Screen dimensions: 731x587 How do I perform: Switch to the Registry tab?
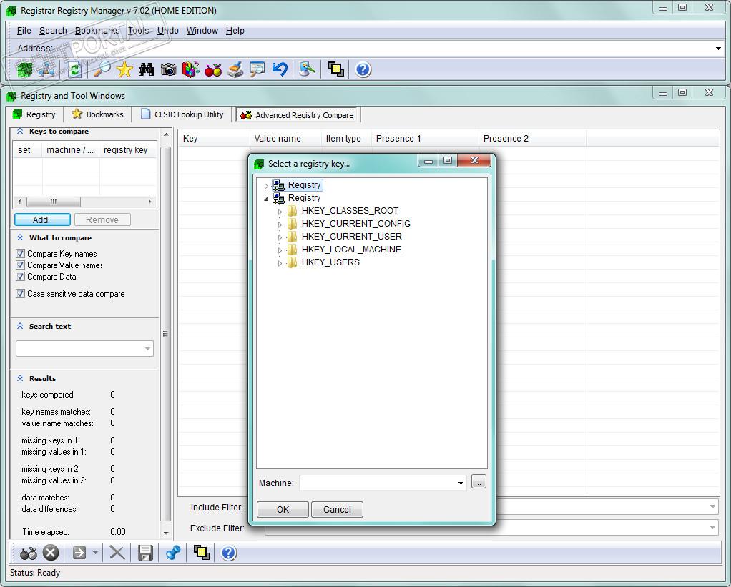coord(34,114)
